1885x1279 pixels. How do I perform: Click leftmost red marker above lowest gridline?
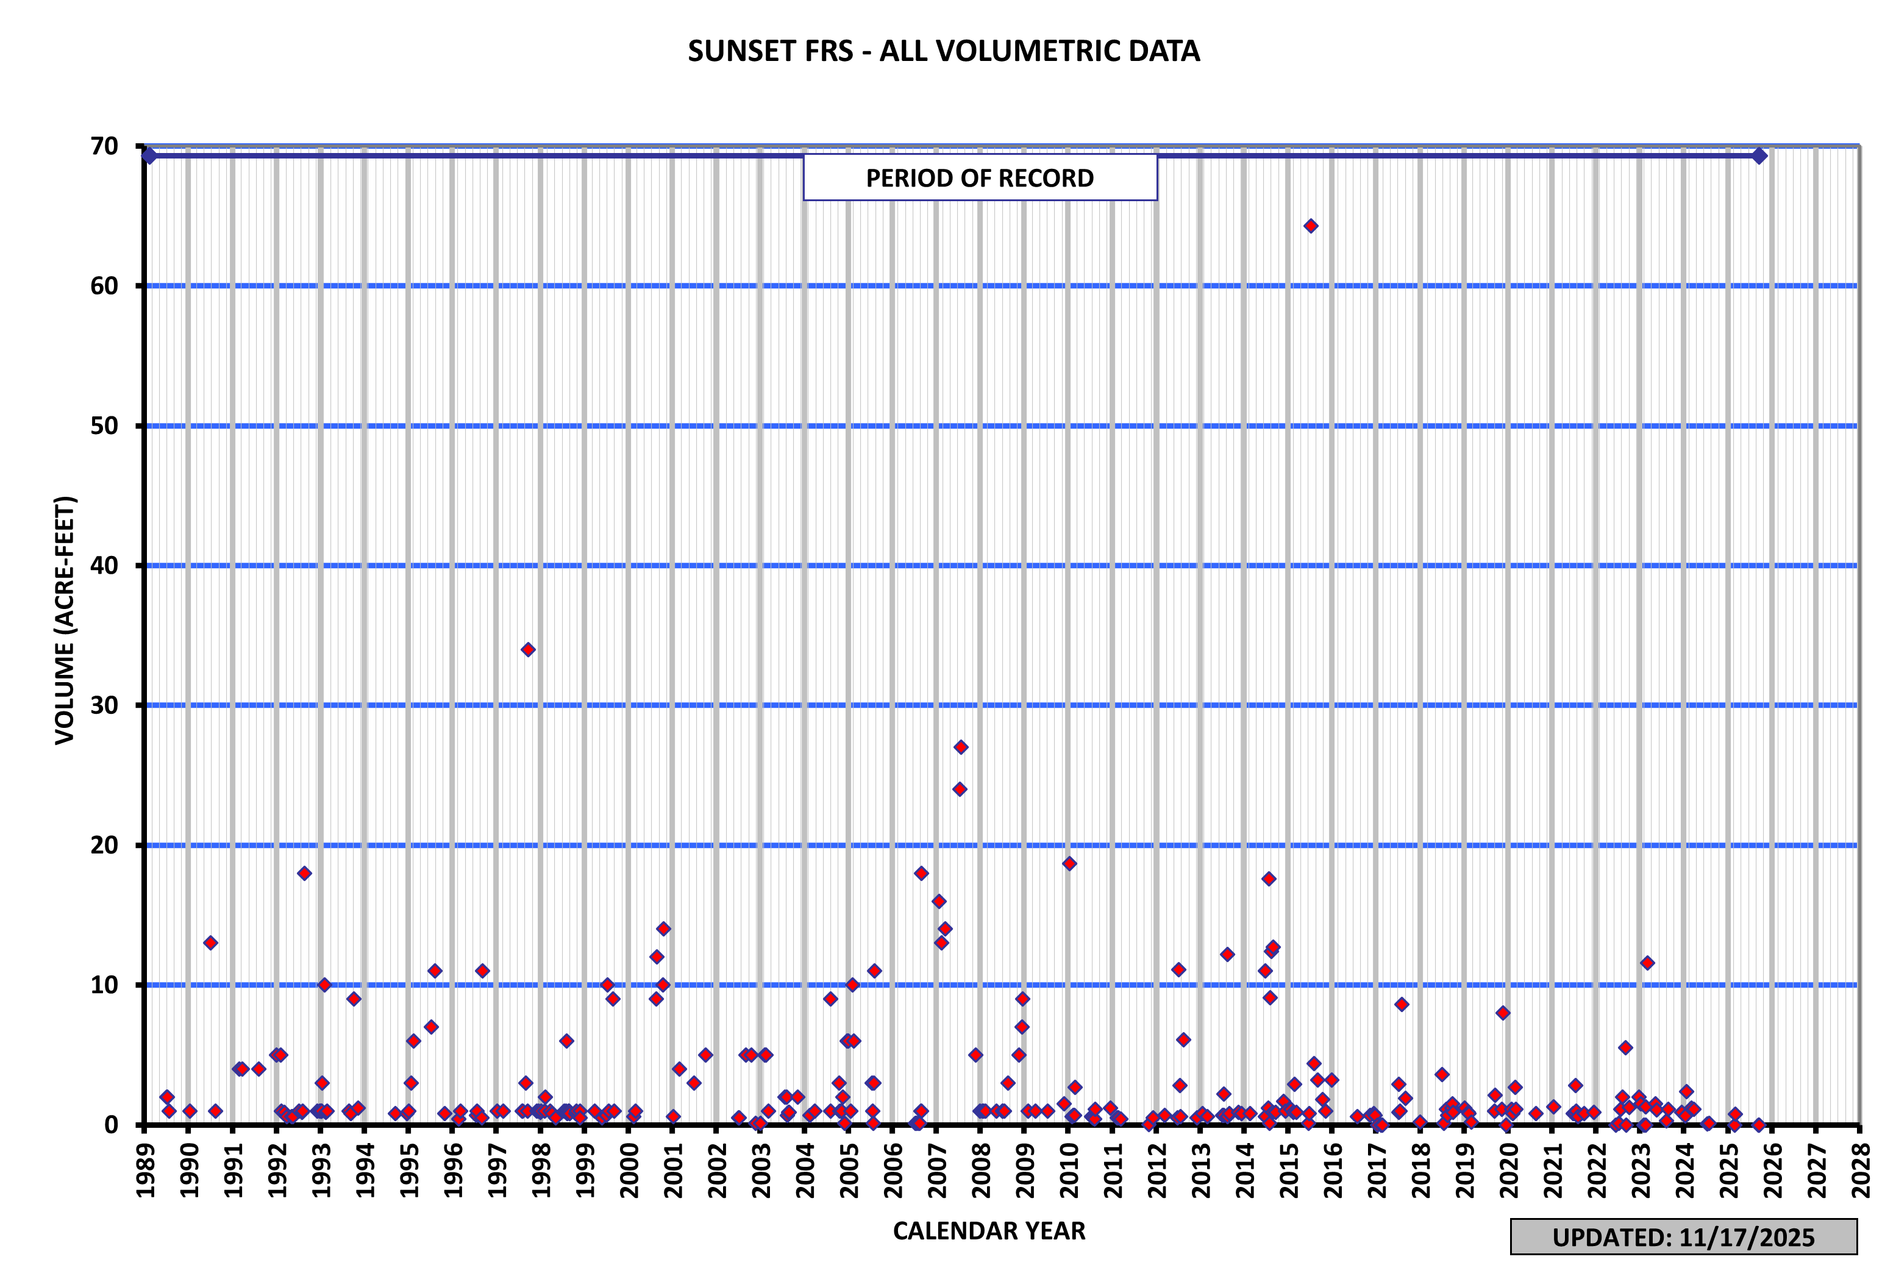[211, 942]
